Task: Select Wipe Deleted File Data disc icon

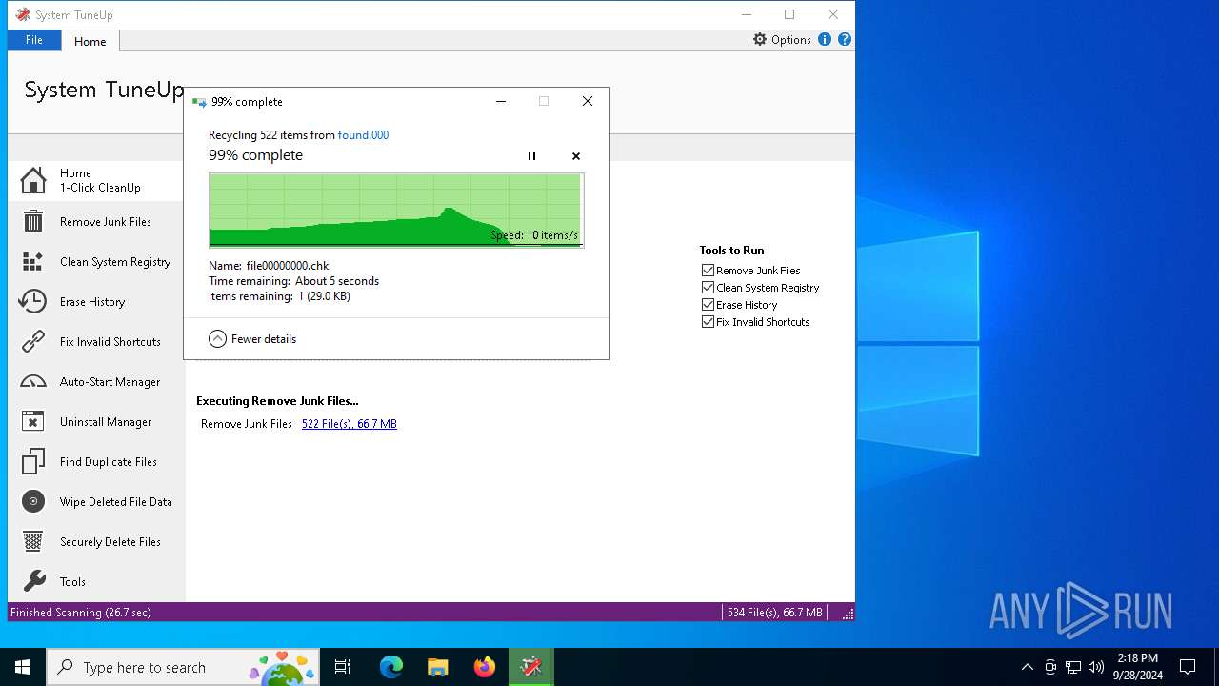Action: point(33,501)
